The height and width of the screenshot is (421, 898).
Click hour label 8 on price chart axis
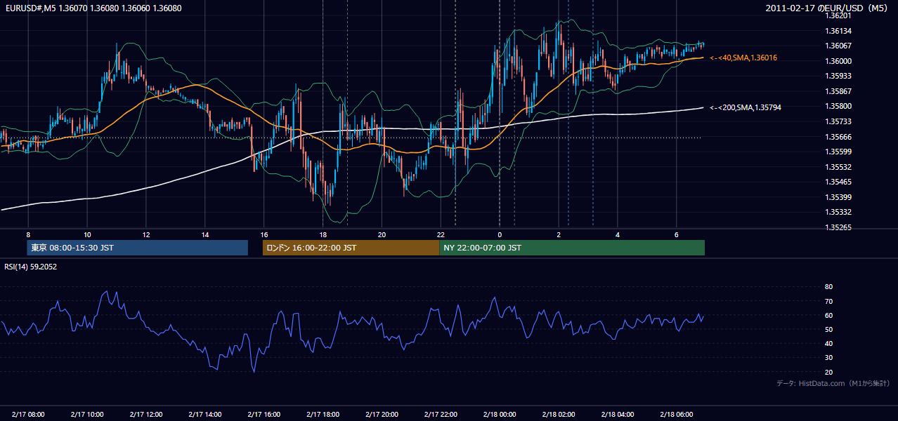click(x=28, y=234)
